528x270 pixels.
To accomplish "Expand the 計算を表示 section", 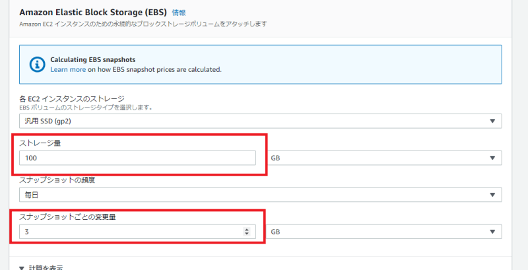I will (x=41, y=267).
